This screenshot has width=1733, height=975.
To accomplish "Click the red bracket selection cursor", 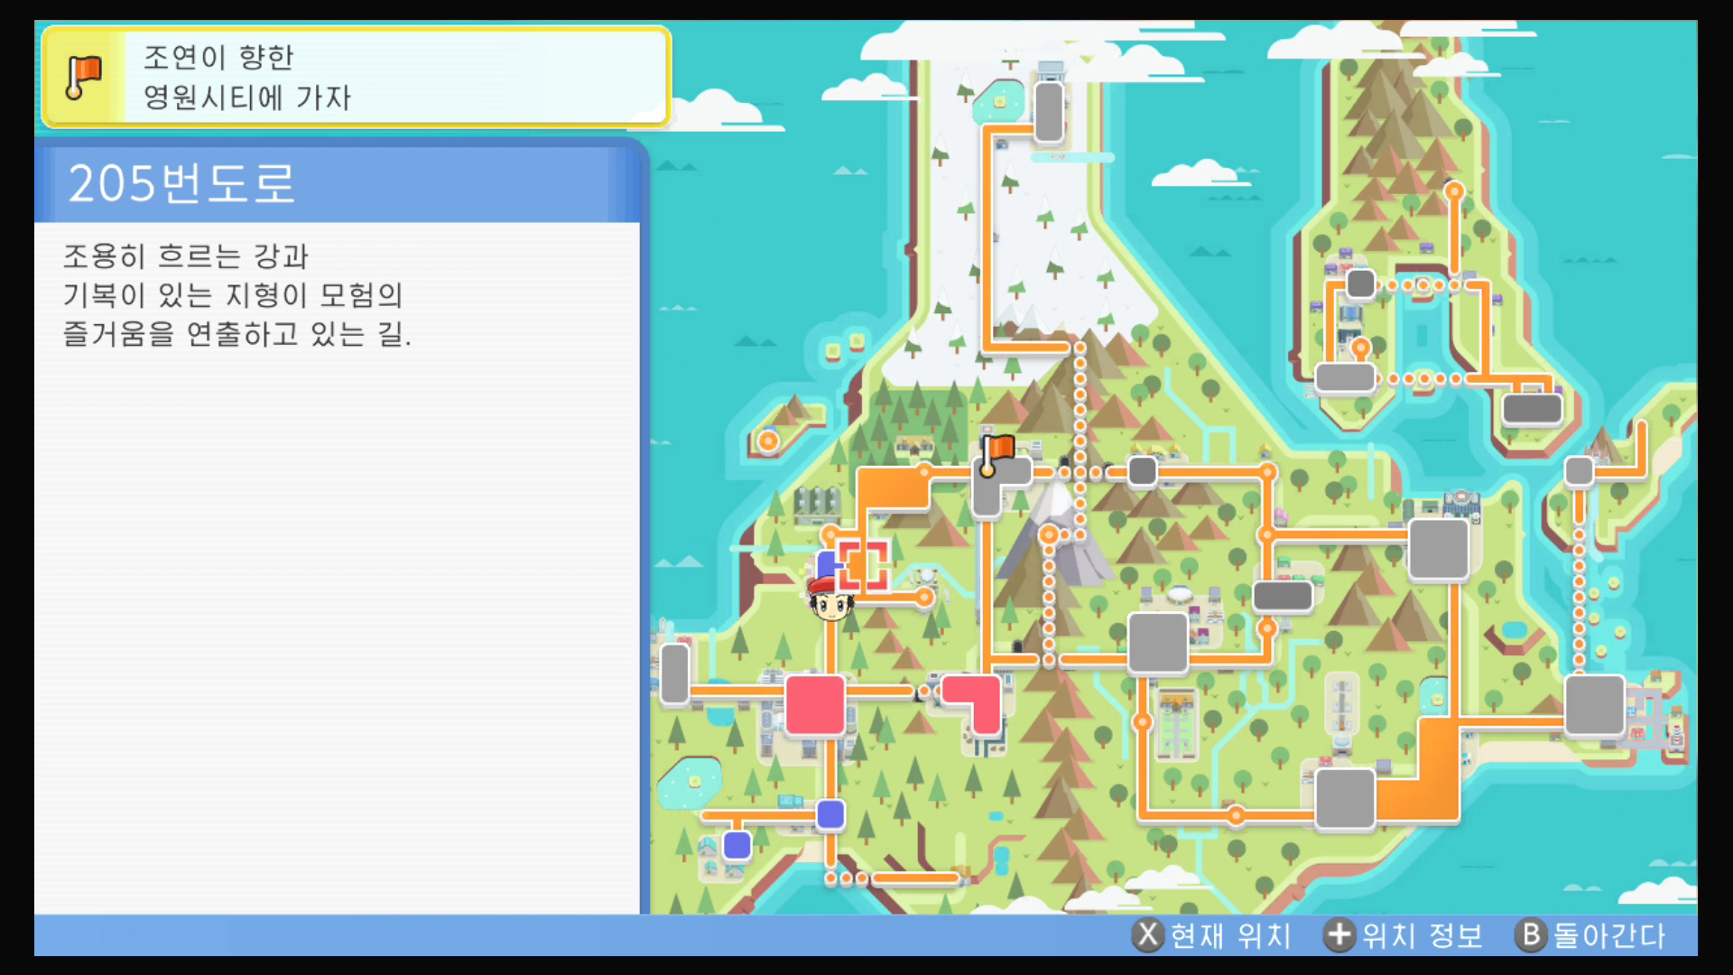I will pos(863,565).
